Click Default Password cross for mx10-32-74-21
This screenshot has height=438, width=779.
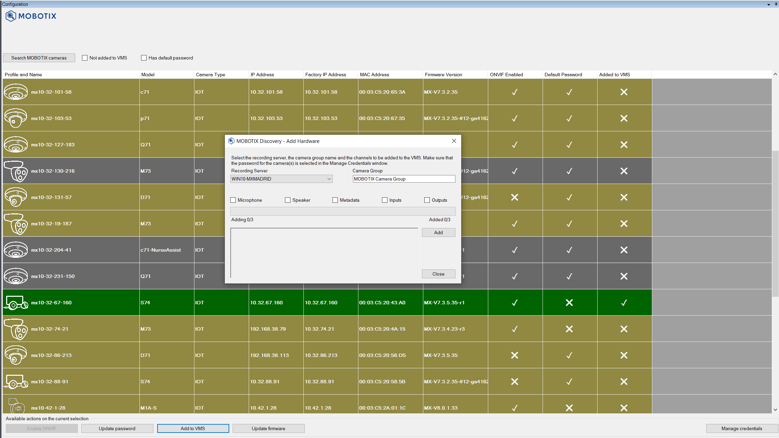[x=569, y=329]
